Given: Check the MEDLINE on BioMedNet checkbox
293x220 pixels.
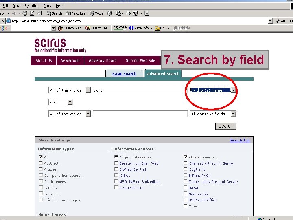Looking at the screenshot, I should (x=116, y=181).
